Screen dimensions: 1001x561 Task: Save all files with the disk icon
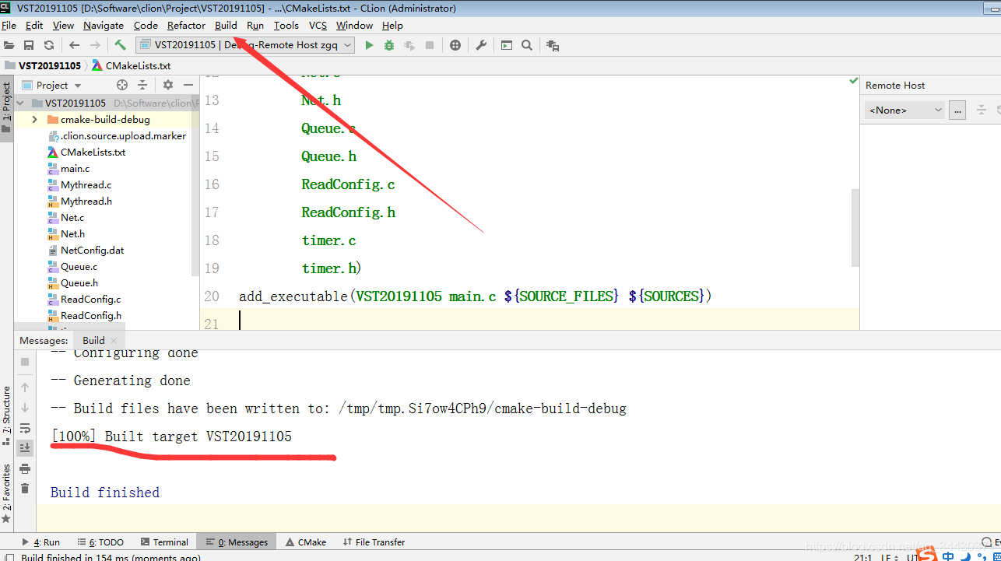tap(29, 45)
